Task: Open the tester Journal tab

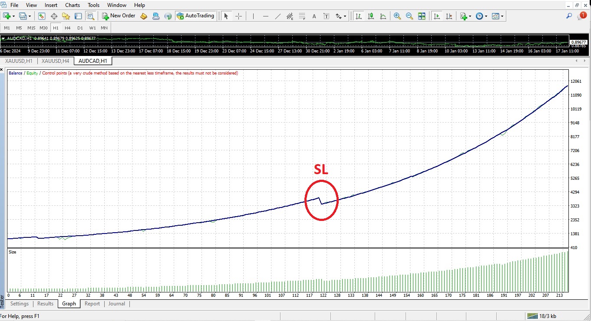Action: (x=116, y=304)
